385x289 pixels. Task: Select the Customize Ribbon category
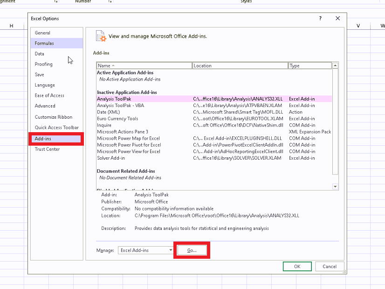(x=53, y=117)
